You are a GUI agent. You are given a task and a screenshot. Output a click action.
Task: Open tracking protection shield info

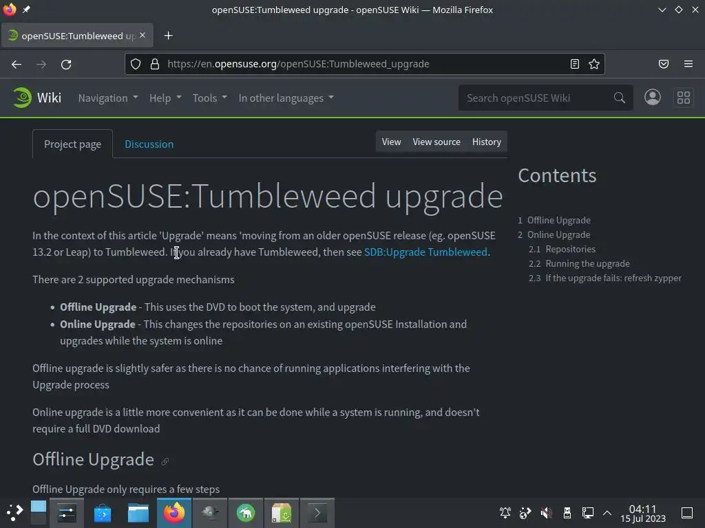[x=136, y=64]
